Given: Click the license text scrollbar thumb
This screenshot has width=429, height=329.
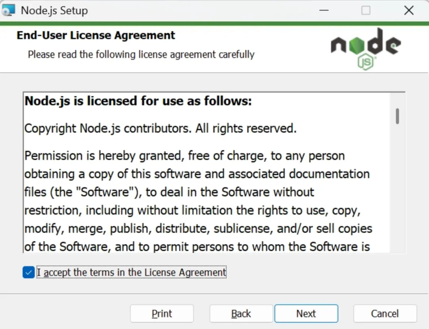Looking at the screenshot, I should [397, 116].
